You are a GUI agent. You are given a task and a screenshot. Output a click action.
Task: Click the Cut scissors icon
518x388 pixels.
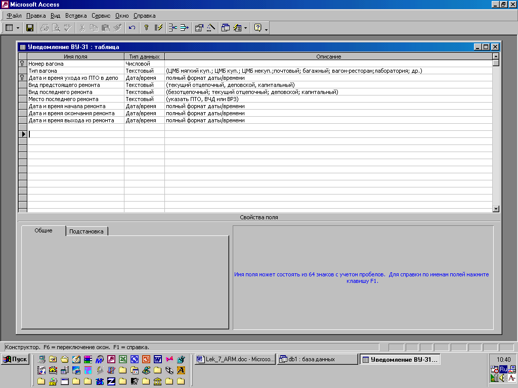pos(82,28)
